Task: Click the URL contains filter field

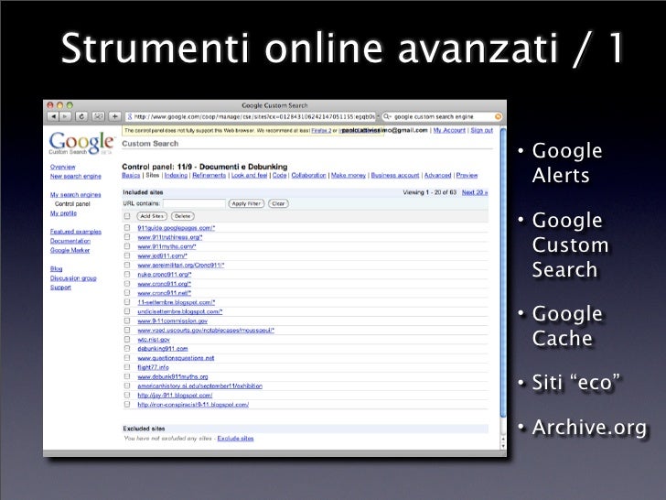Action: pos(194,203)
